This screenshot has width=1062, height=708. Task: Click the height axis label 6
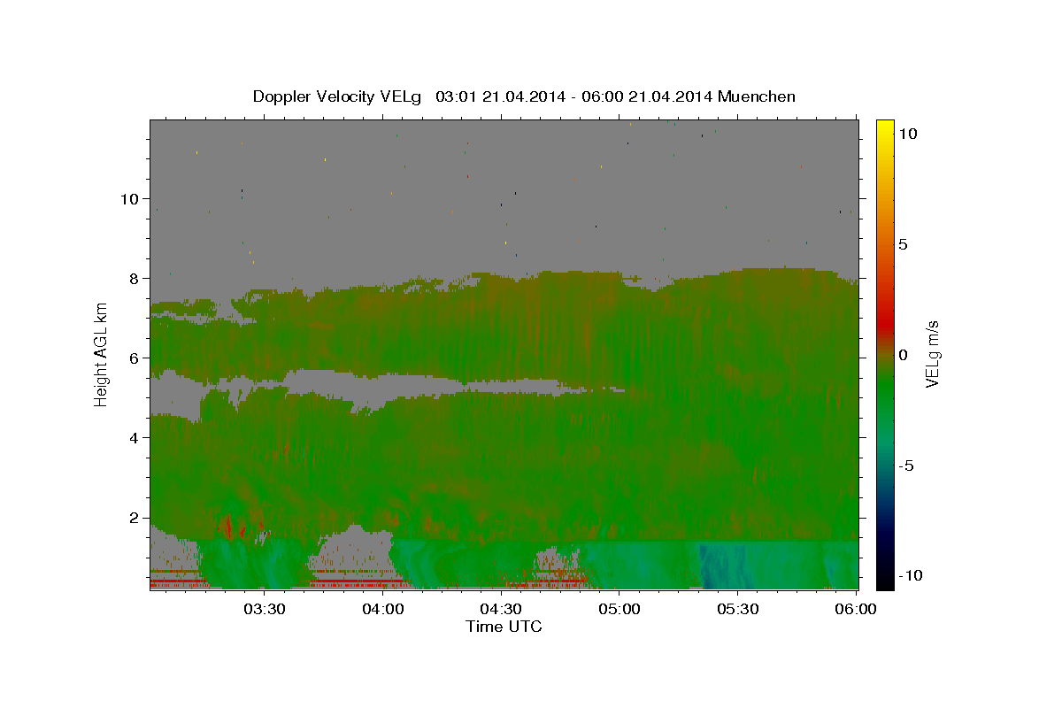pyautogui.click(x=134, y=358)
